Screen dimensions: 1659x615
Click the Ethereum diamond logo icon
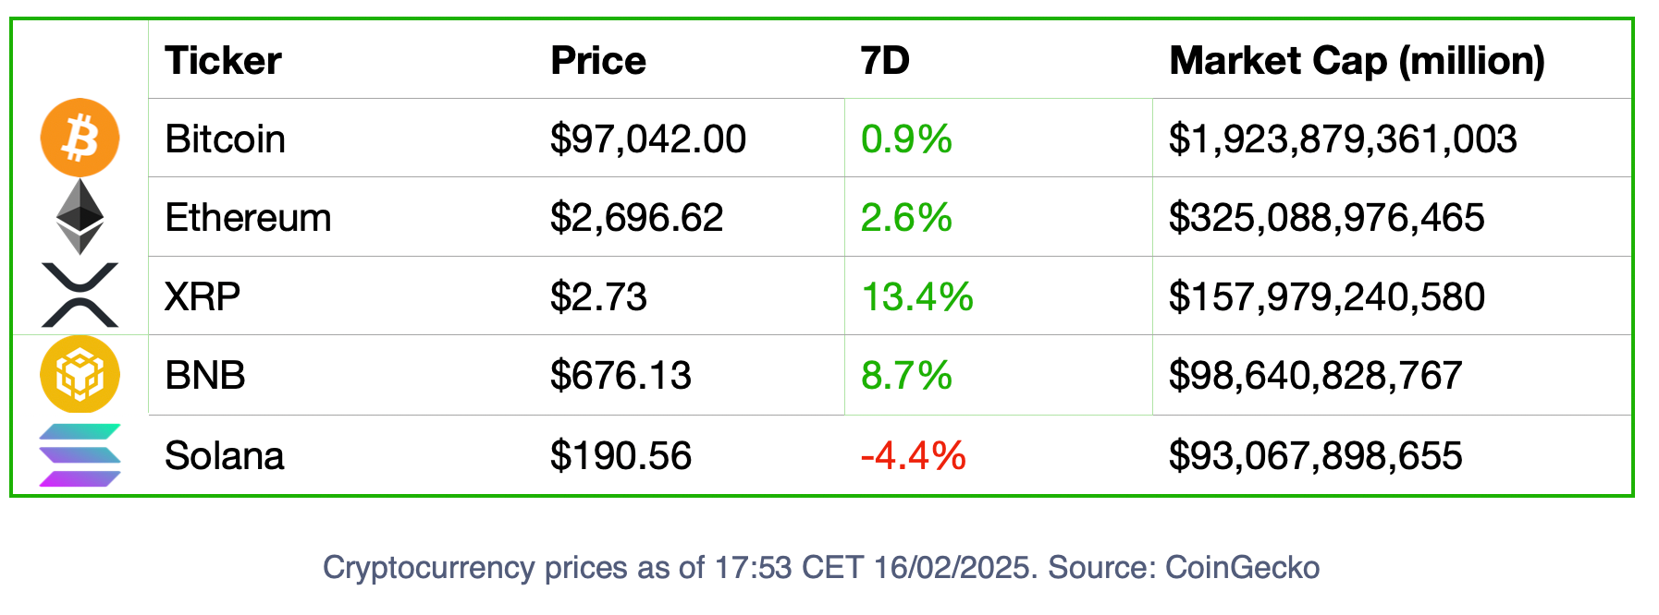click(80, 217)
